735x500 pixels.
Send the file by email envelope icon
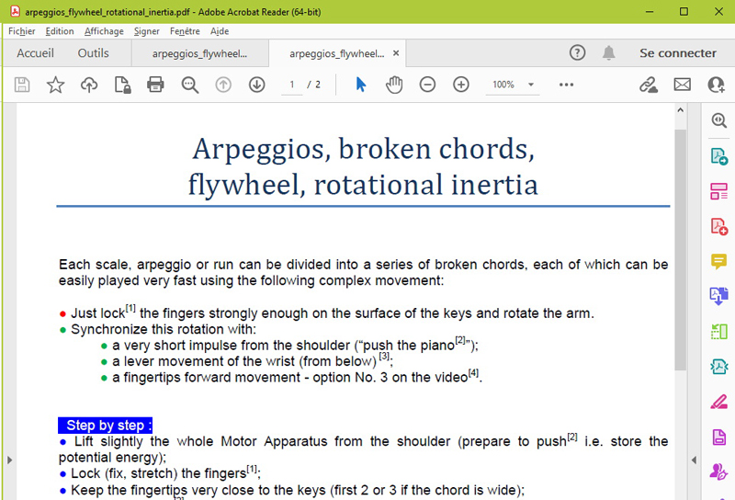(682, 85)
